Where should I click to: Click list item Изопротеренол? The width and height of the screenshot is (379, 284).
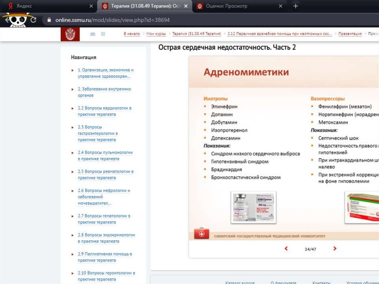tap(229, 130)
